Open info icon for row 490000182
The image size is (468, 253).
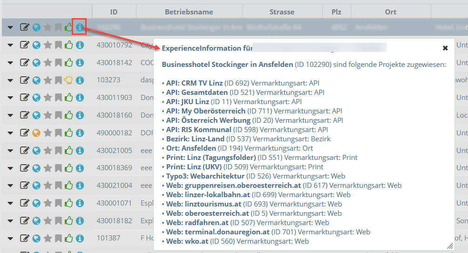click(80, 133)
